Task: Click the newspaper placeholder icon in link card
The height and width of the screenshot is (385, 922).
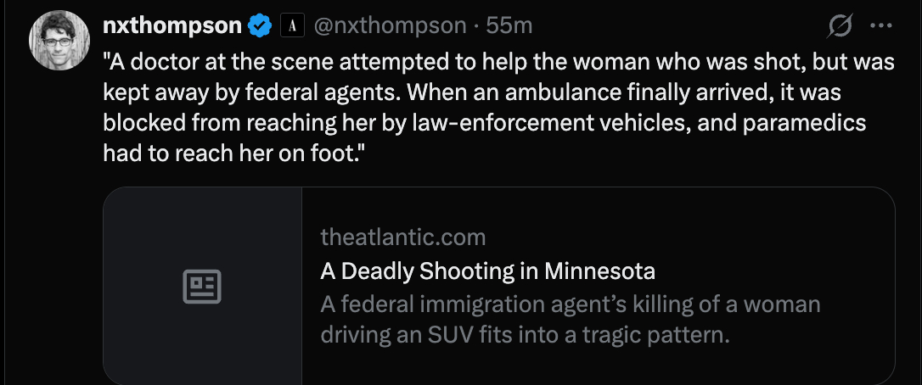Action: pyautogui.click(x=202, y=287)
